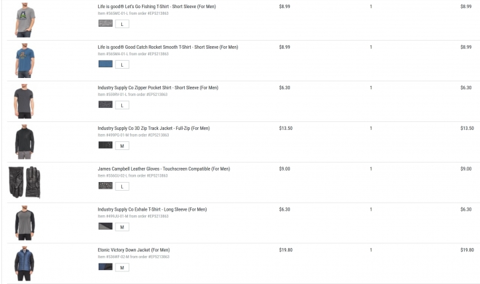Viewport: 480px width, 284px height.
Task: Select the blue swatch for Good Catch T-Shirt
Action: pos(105,64)
